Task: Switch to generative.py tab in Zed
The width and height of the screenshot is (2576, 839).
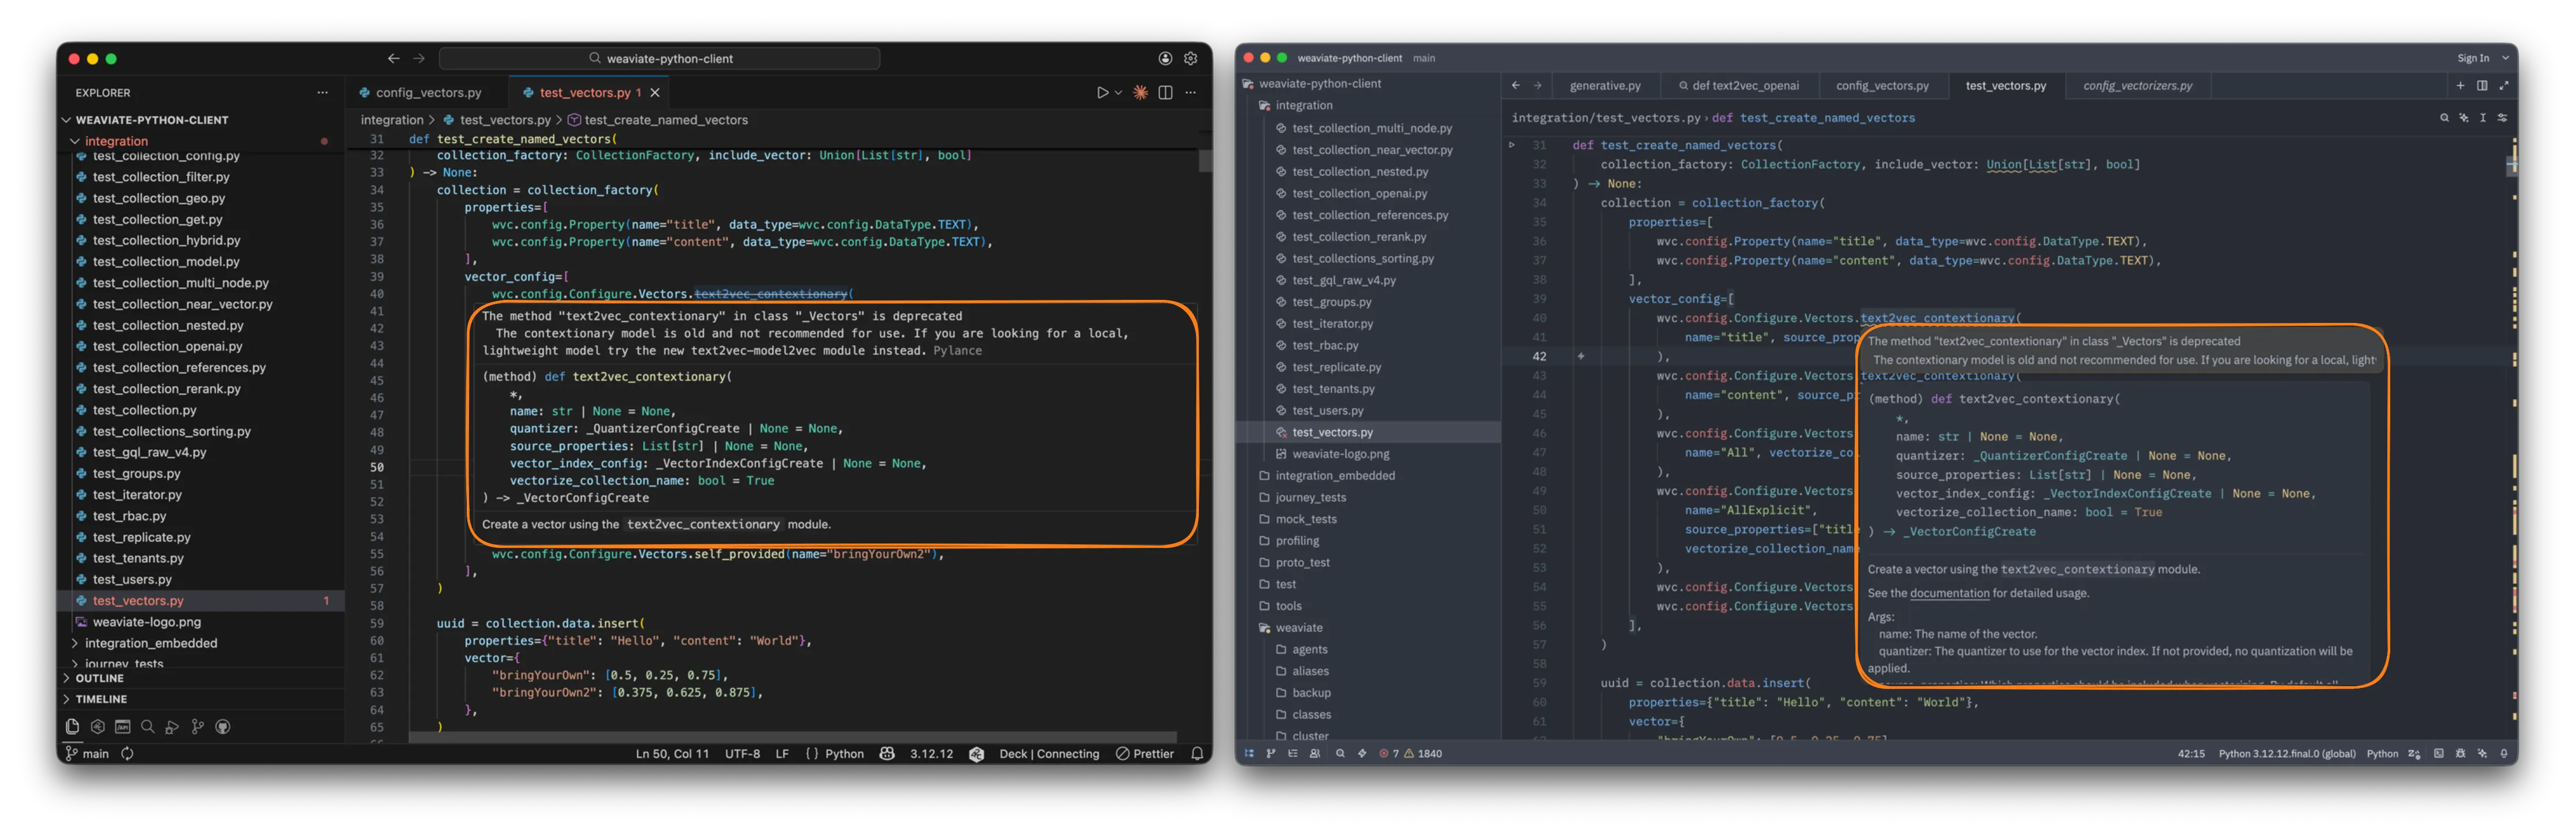Action: [1605, 86]
